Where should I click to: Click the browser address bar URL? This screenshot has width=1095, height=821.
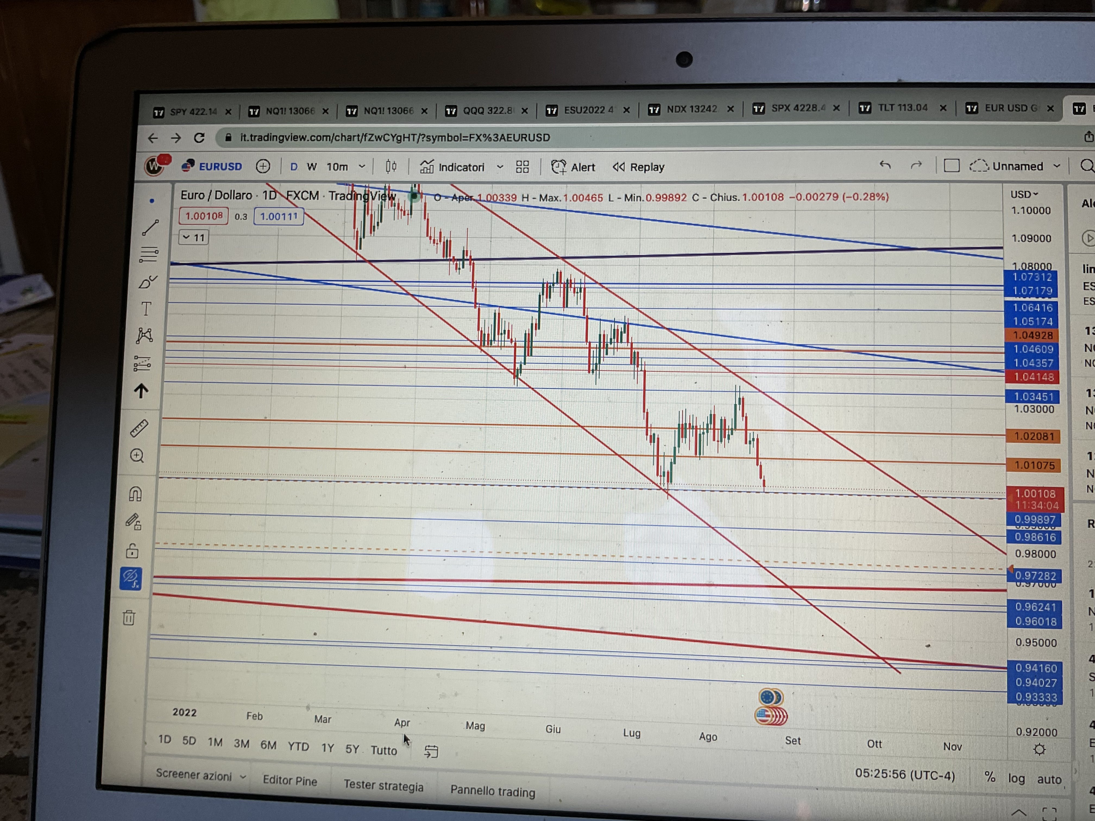[395, 138]
